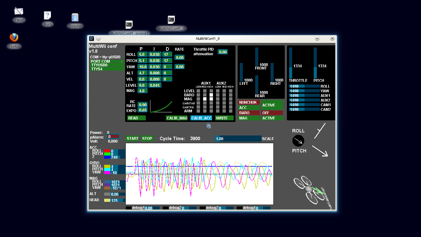Click the THROTTLE channel bar
Viewport: 421px width, 237px height.
click(290, 63)
